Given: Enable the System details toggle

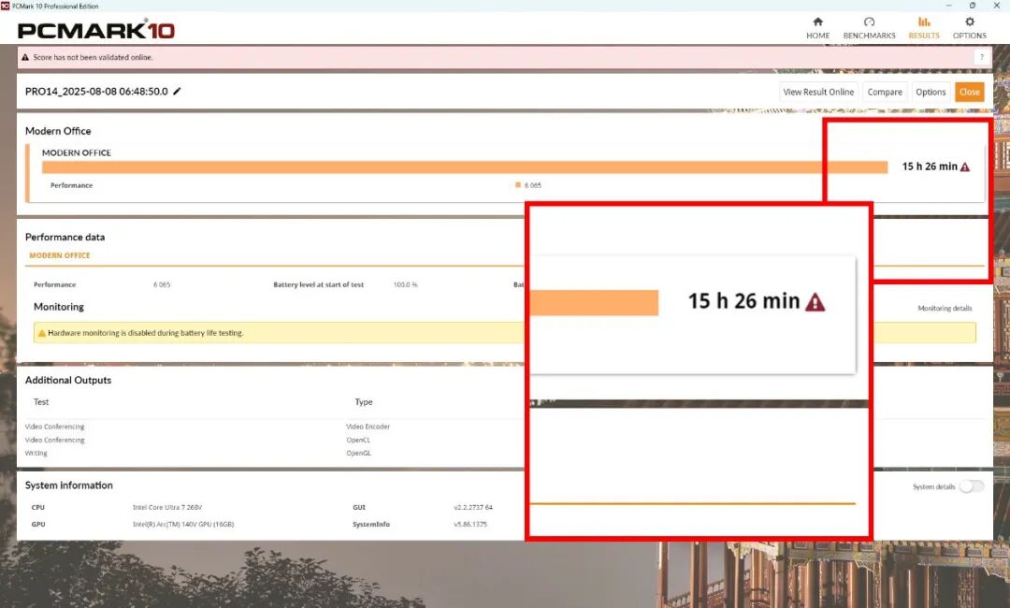Looking at the screenshot, I should click(x=972, y=486).
